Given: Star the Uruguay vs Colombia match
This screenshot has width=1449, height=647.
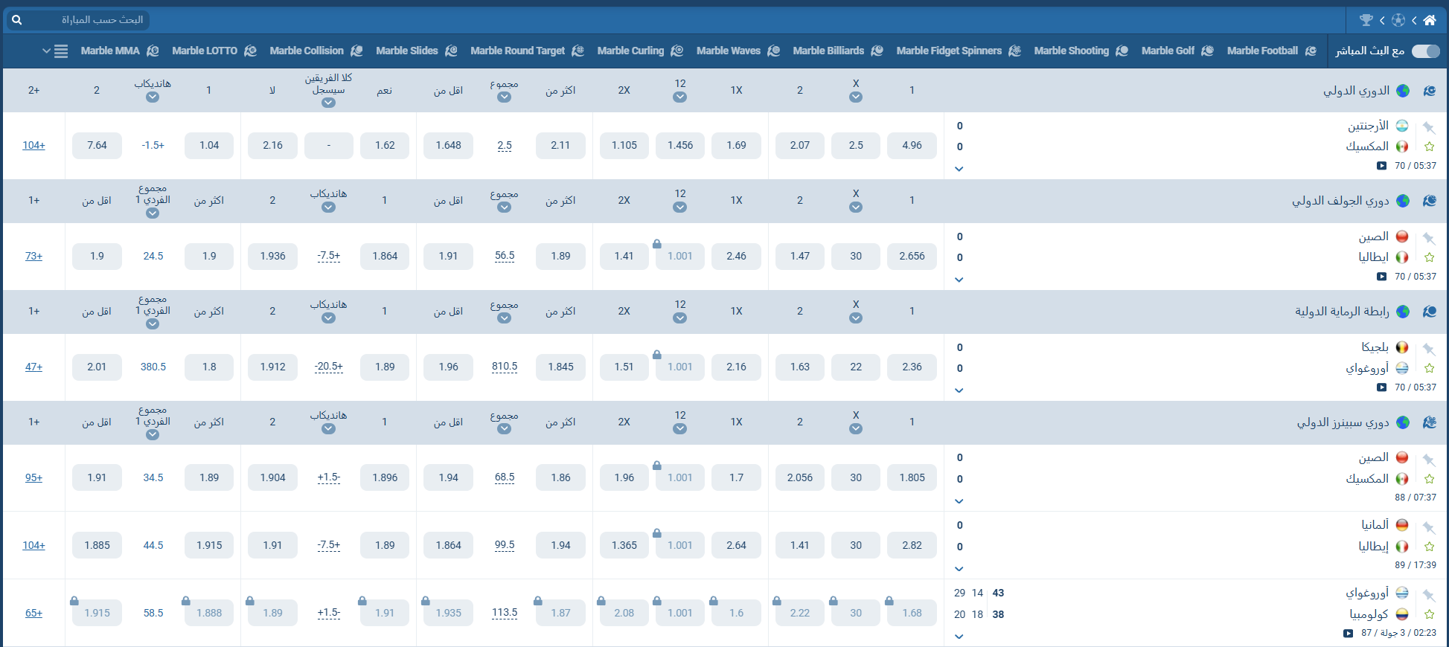Looking at the screenshot, I should click(x=1429, y=614).
